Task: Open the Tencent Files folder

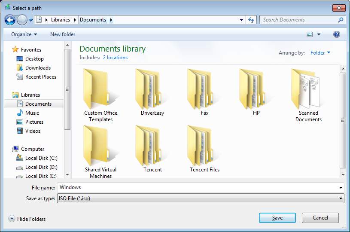Action: click(204, 149)
